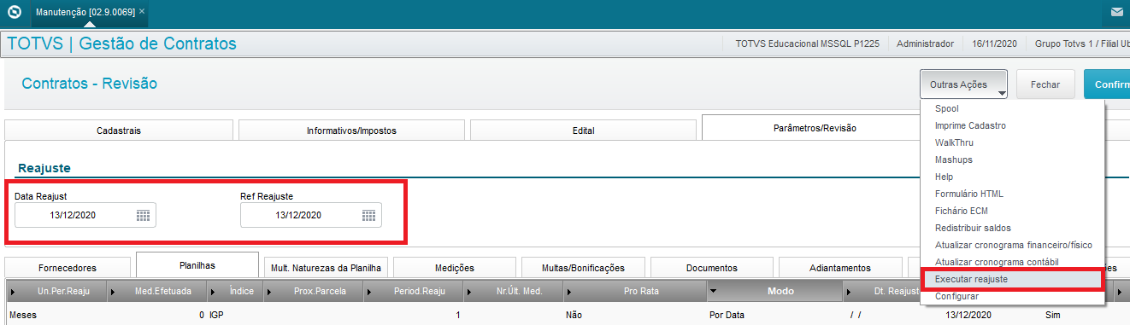Switch to the Medições tab
The width and height of the screenshot is (1130, 325).
click(455, 268)
